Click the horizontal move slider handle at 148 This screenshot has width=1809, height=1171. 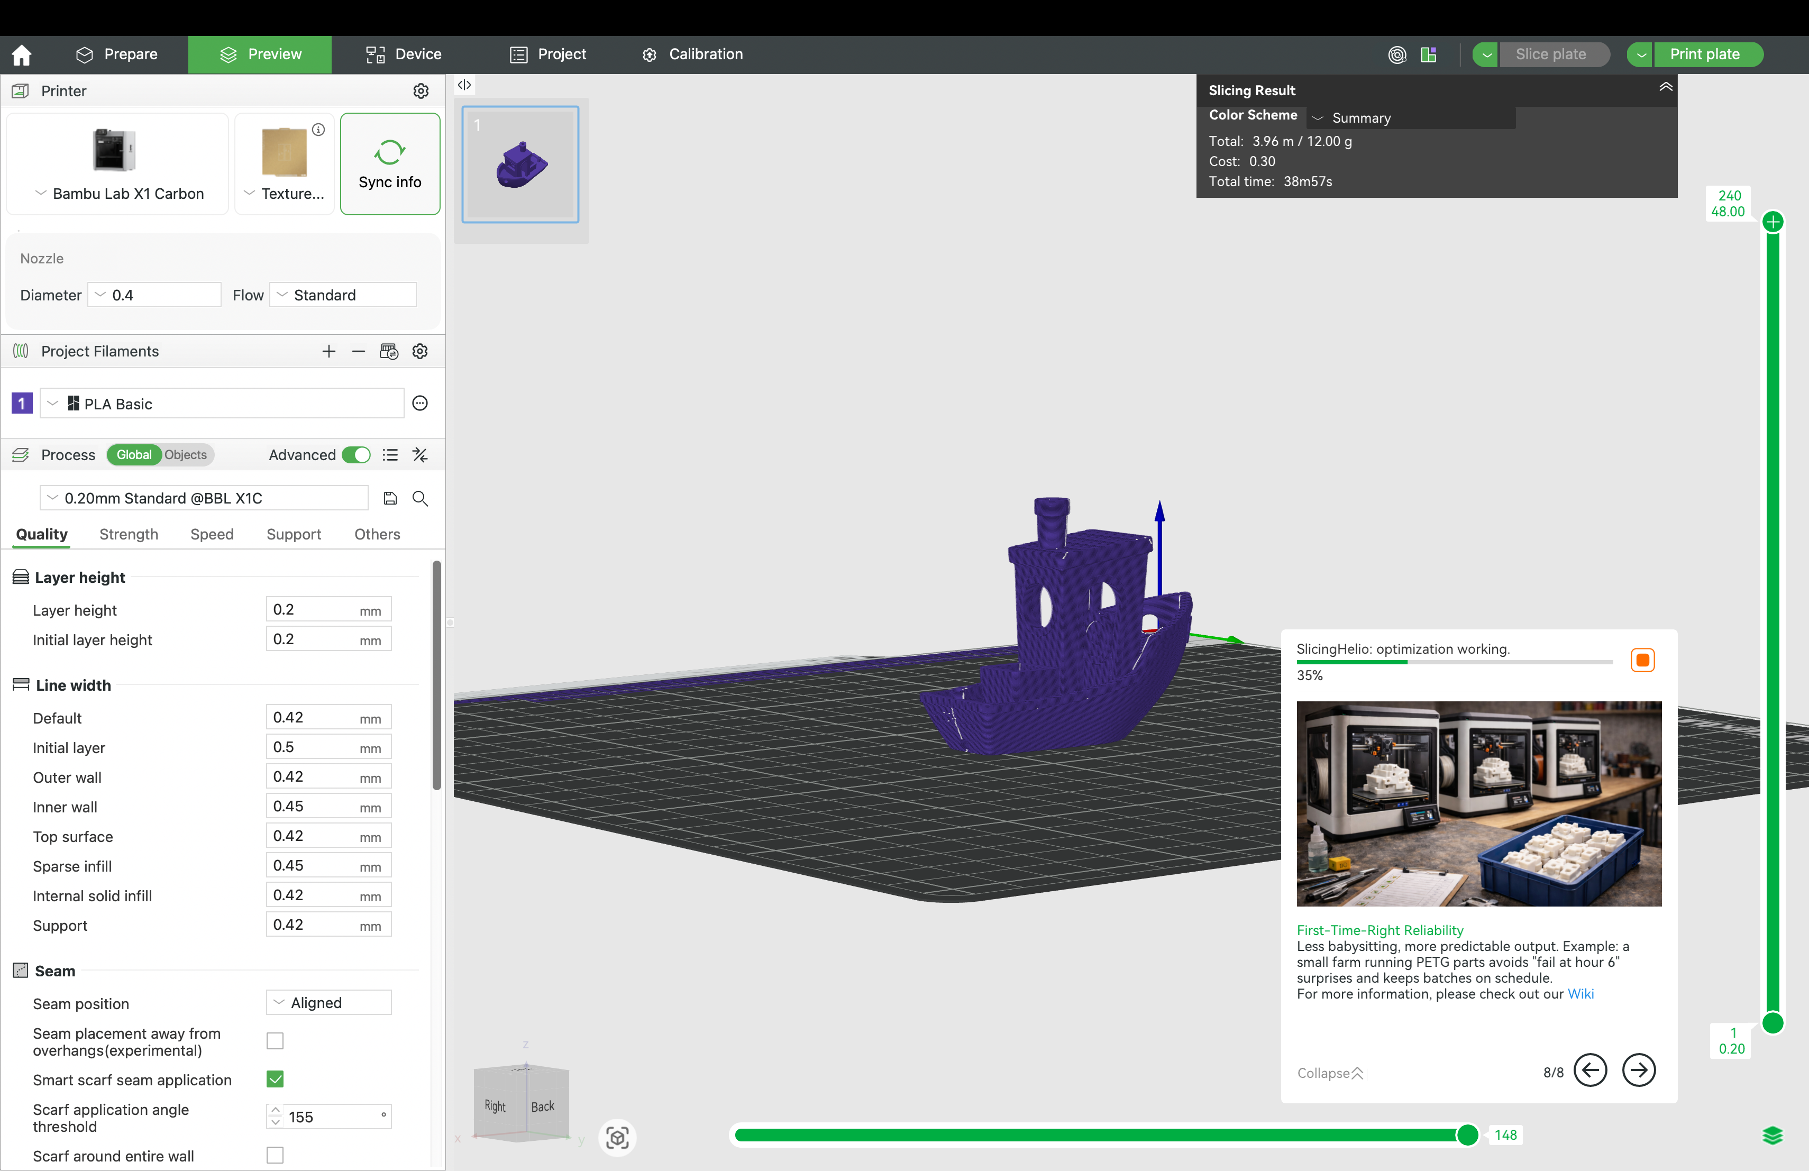[1467, 1135]
